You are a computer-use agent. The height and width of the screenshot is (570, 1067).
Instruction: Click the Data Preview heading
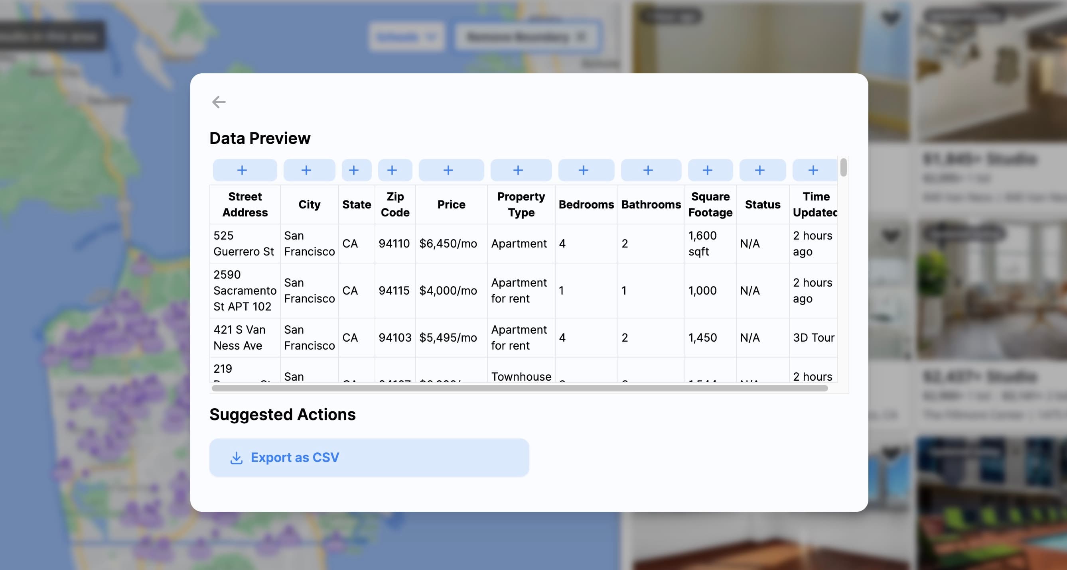tap(260, 138)
